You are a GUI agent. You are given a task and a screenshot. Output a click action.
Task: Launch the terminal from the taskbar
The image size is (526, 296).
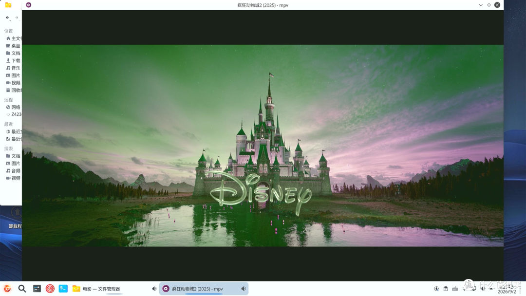pos(63,289)
